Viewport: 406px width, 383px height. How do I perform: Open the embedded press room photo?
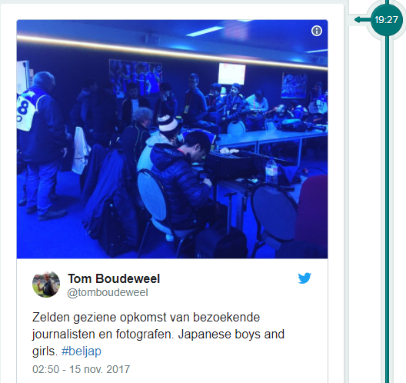(172, 139)
